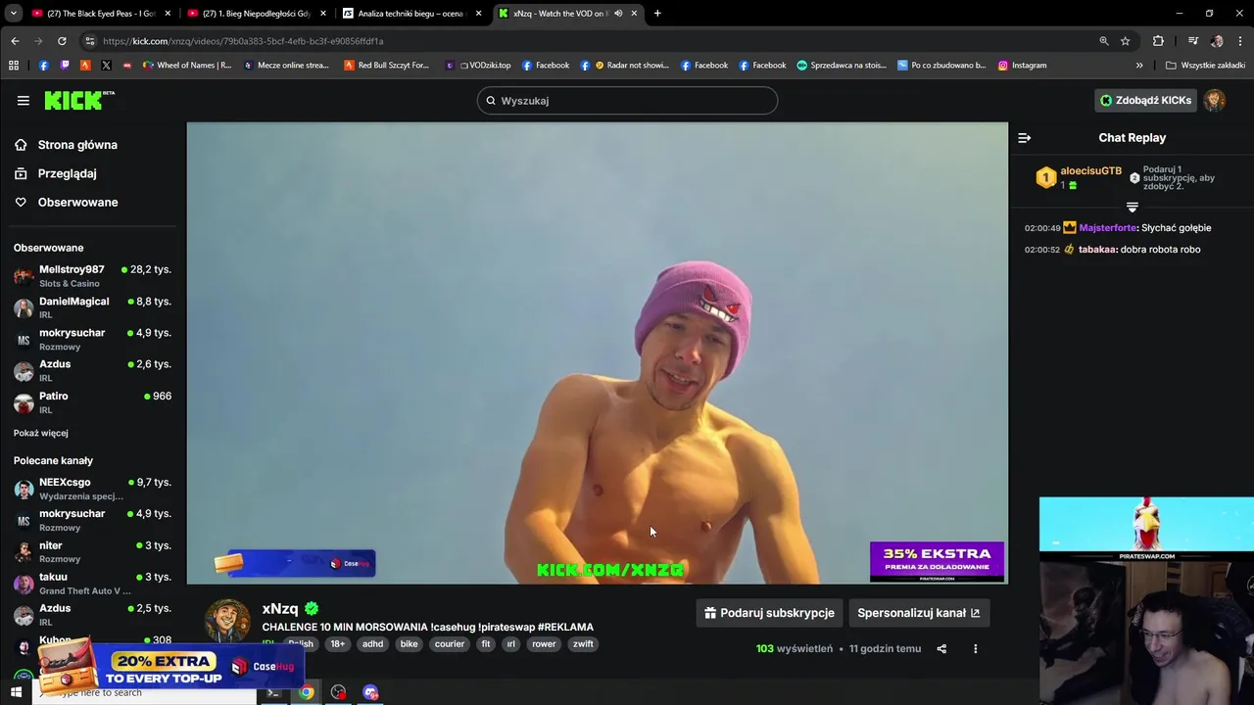Switch to Analiza techniki biegu tab
The height and width of the screenshot is (705, 1254).
(x=410, y=14)
